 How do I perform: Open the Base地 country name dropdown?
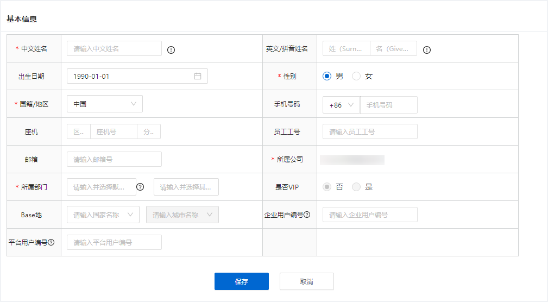pyautogui.click(x=103, y=215)
